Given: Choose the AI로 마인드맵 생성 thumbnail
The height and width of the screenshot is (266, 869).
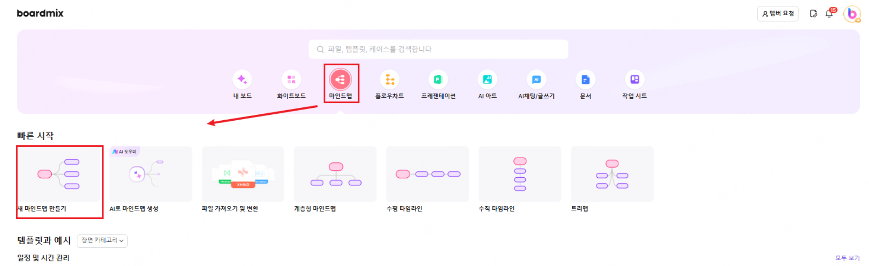Looking at the screenshot, I should tap(150, 174).
